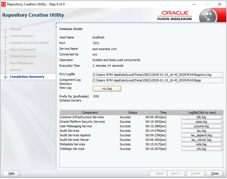
Task: Select the Weblogic Services row
Action: click(141, 149)
